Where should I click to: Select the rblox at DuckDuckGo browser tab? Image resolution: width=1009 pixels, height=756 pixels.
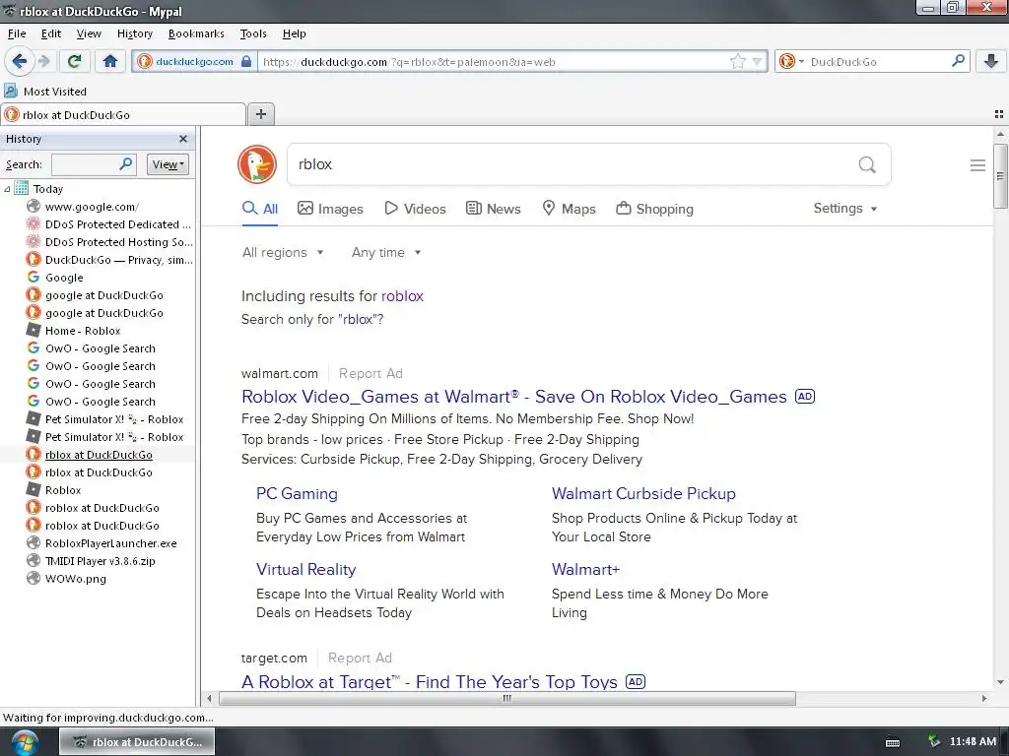point(123,114)
